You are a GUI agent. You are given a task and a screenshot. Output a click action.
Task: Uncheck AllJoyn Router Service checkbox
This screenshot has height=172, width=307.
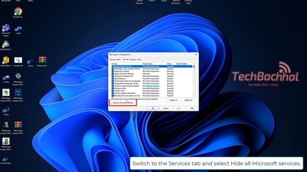(113, 66)
